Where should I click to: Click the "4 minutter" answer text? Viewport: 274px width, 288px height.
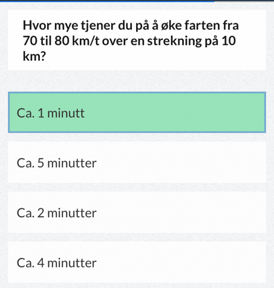pos(67,263)
